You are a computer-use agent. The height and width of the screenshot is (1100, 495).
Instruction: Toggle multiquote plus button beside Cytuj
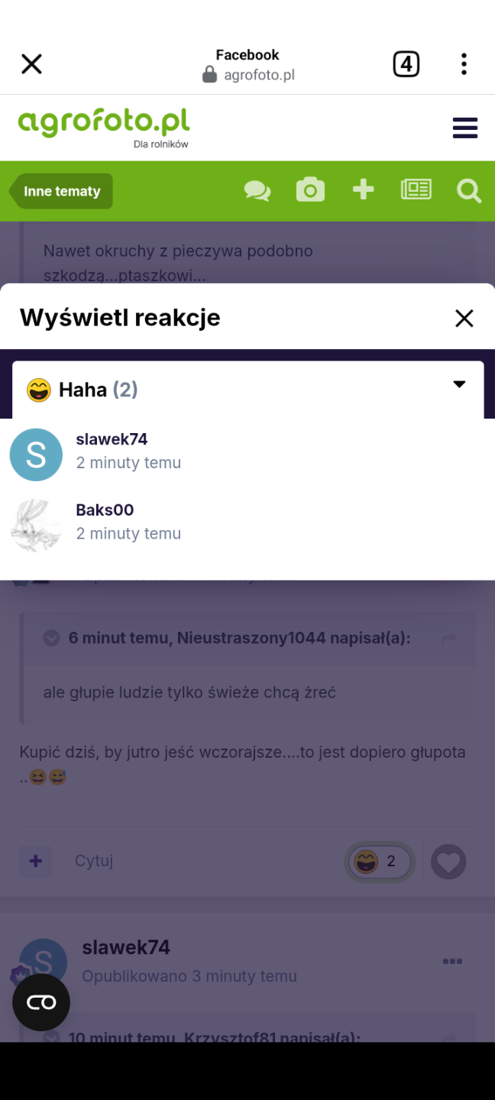[36, 862]
